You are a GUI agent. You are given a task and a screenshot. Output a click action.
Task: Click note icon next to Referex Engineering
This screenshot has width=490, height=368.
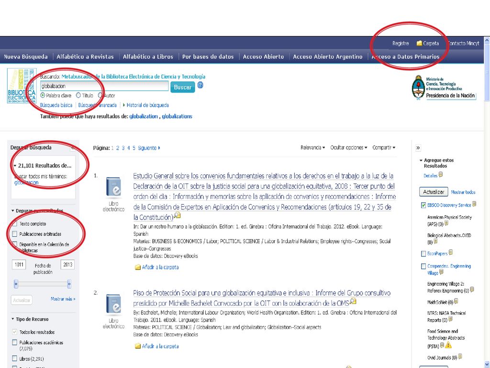coord(472,290)
